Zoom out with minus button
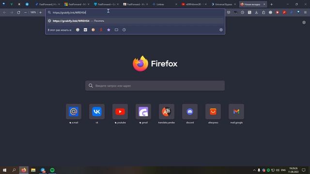This screenshot has width=310, height=174. click(25, 13)
